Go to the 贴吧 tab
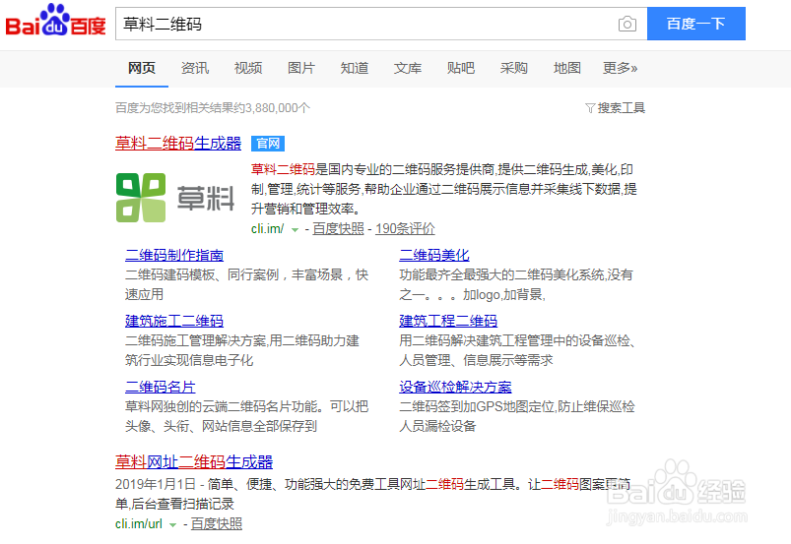Screen dimensions: 791x544 tap(461, 68)
